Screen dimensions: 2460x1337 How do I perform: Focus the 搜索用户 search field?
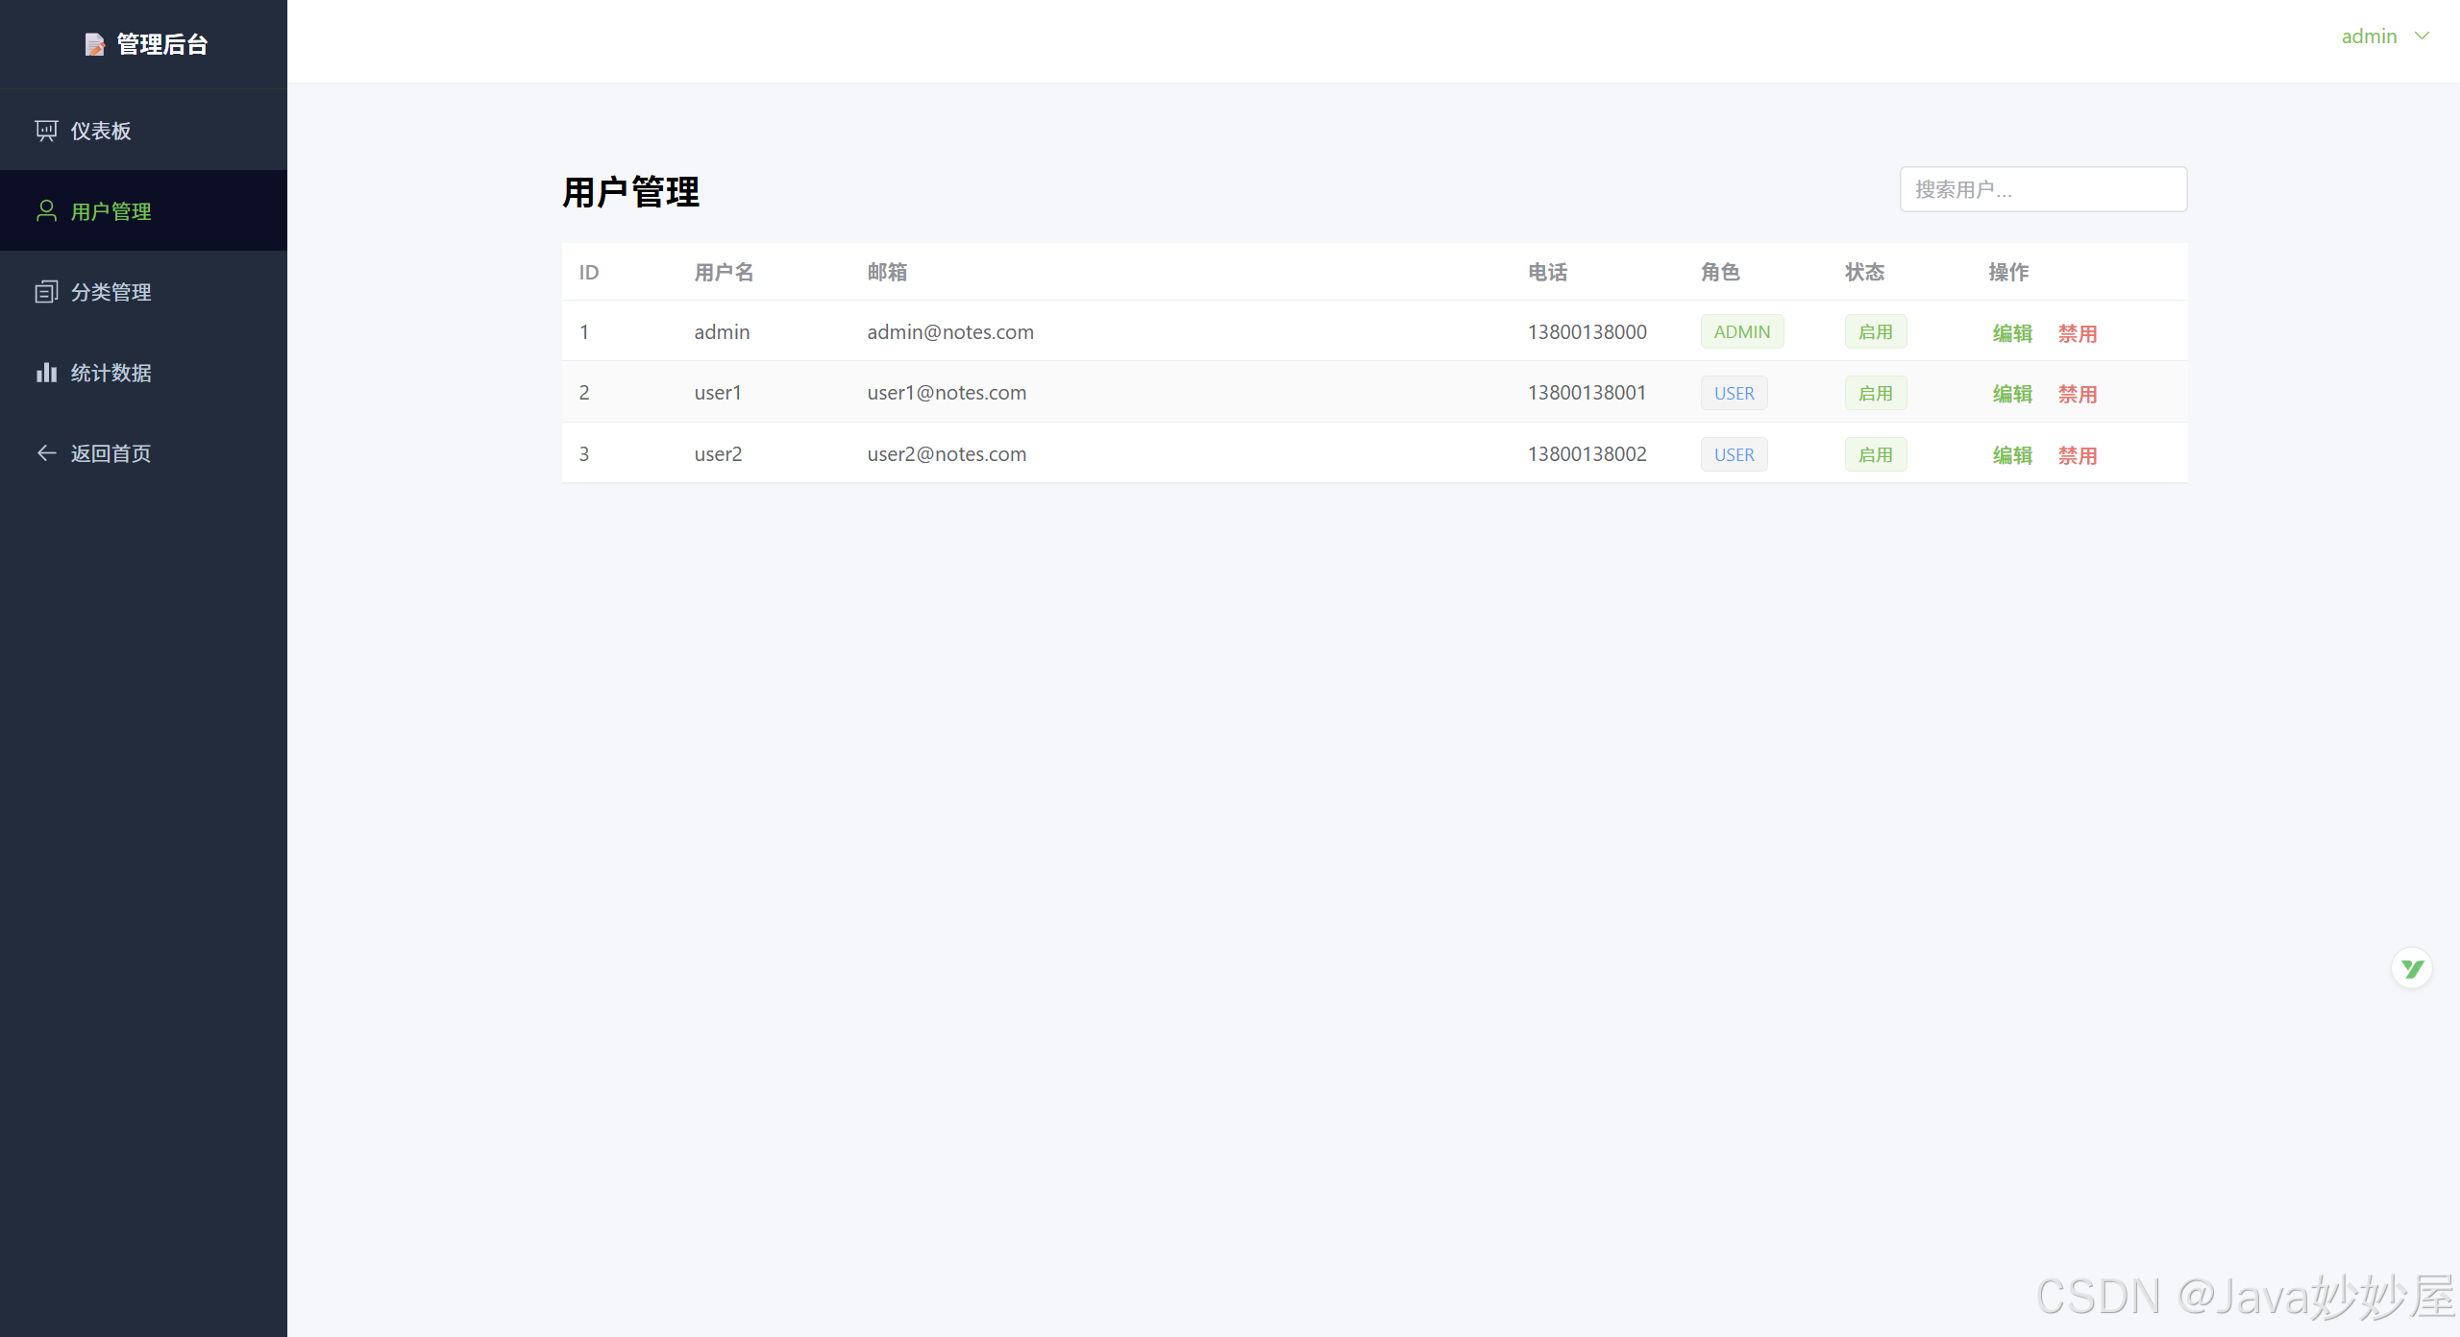(2043, 189)
